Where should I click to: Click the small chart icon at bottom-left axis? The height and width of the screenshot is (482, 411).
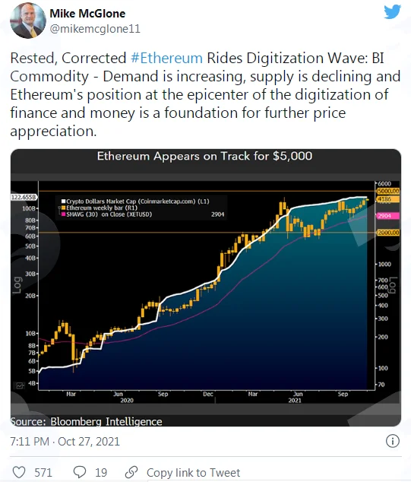pos(20,385)
